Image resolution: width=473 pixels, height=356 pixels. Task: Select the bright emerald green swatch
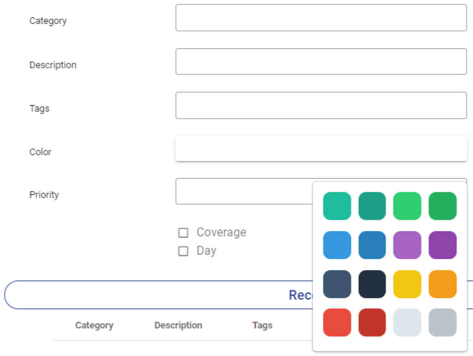[407, 206]
